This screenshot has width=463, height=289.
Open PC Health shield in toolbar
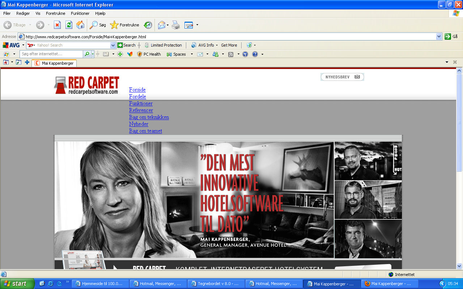pyautogui.click(x=149, y=54)
